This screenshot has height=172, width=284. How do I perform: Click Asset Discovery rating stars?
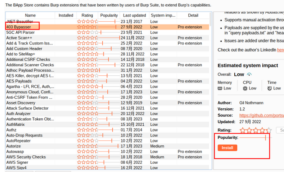88,103
